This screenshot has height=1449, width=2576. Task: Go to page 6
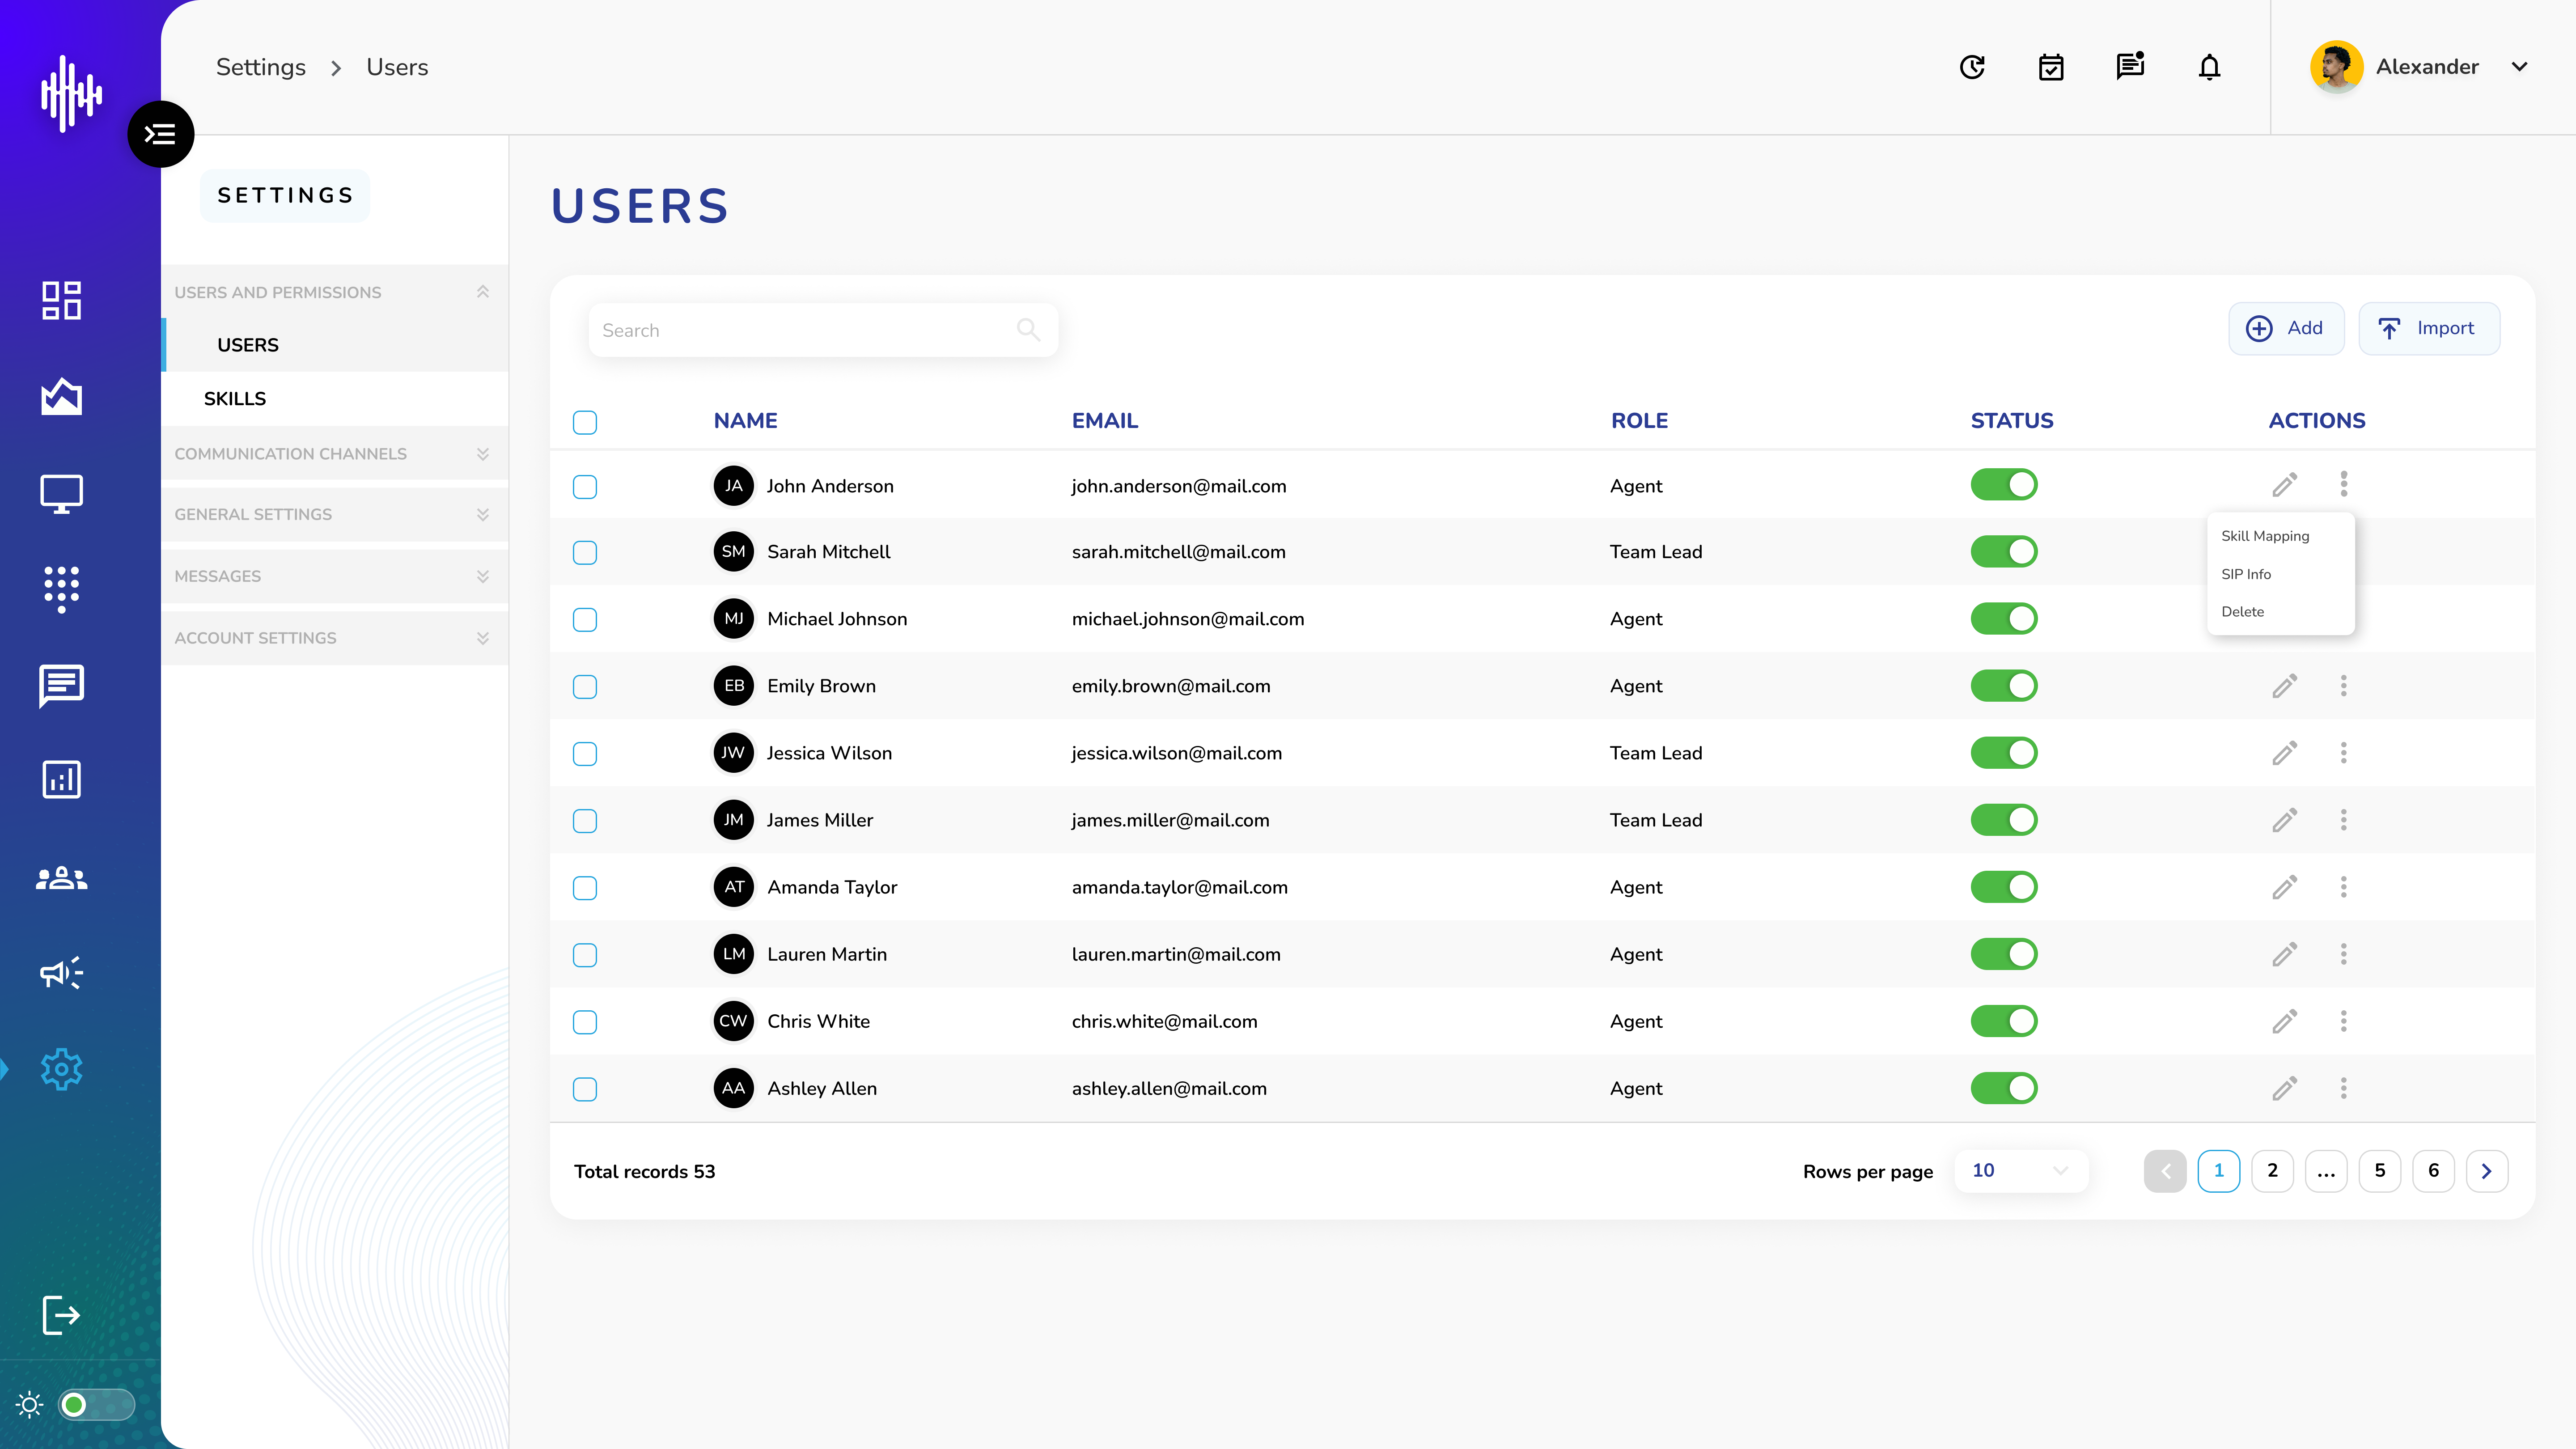(x=2433, y=1170)
